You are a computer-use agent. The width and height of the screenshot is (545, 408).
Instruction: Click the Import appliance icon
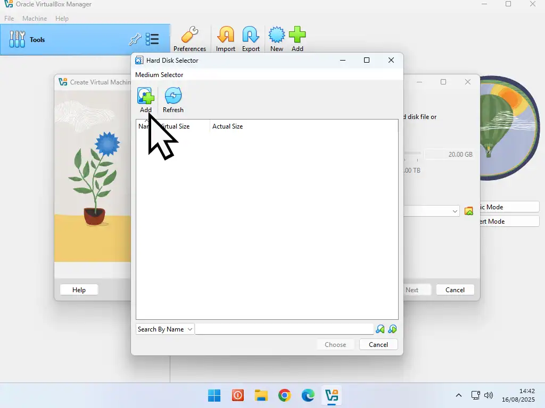(x=226, y=39)
